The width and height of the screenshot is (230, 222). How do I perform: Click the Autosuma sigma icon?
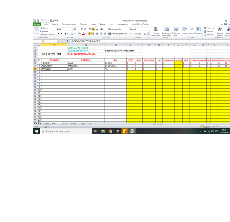(204, 28)
